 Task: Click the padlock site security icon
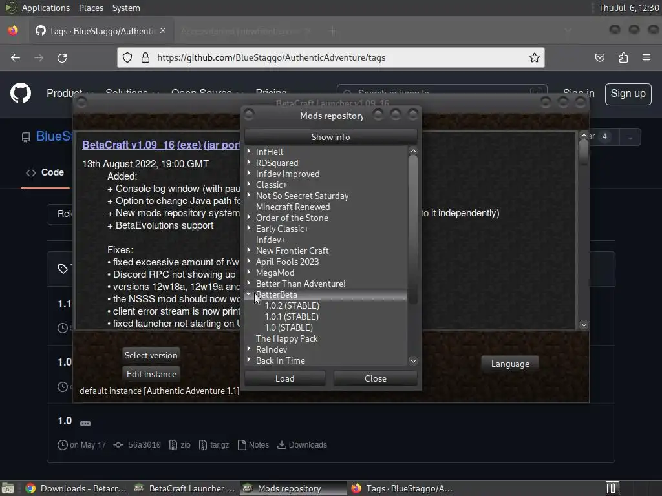[145, 57]
